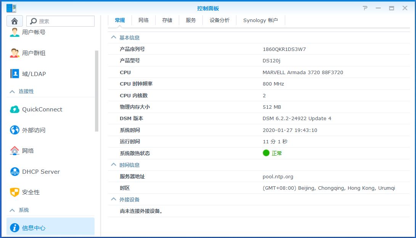The width and height of the screenshot is (416, 238).
Task: Collapse the 连接性 sidebar section
Action: pyautogui.click(x=12, y=92)
